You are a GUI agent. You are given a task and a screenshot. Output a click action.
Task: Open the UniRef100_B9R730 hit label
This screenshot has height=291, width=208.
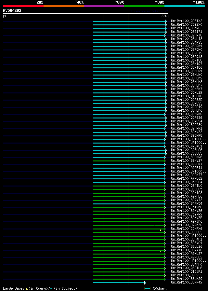[x=187, y=125]
